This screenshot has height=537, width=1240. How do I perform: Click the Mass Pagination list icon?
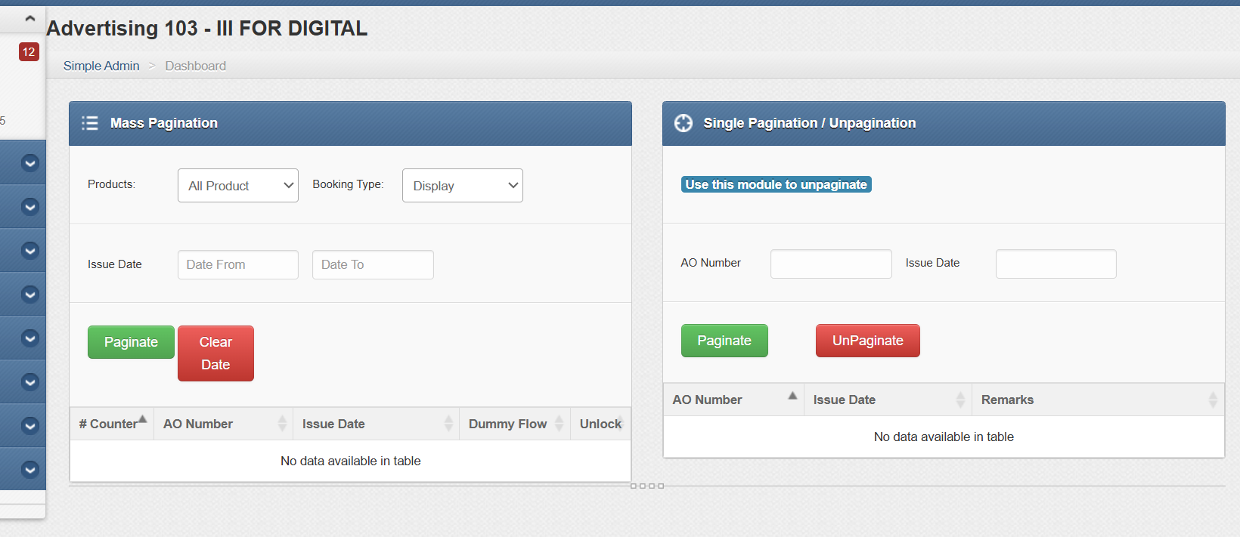pos(90,123)
